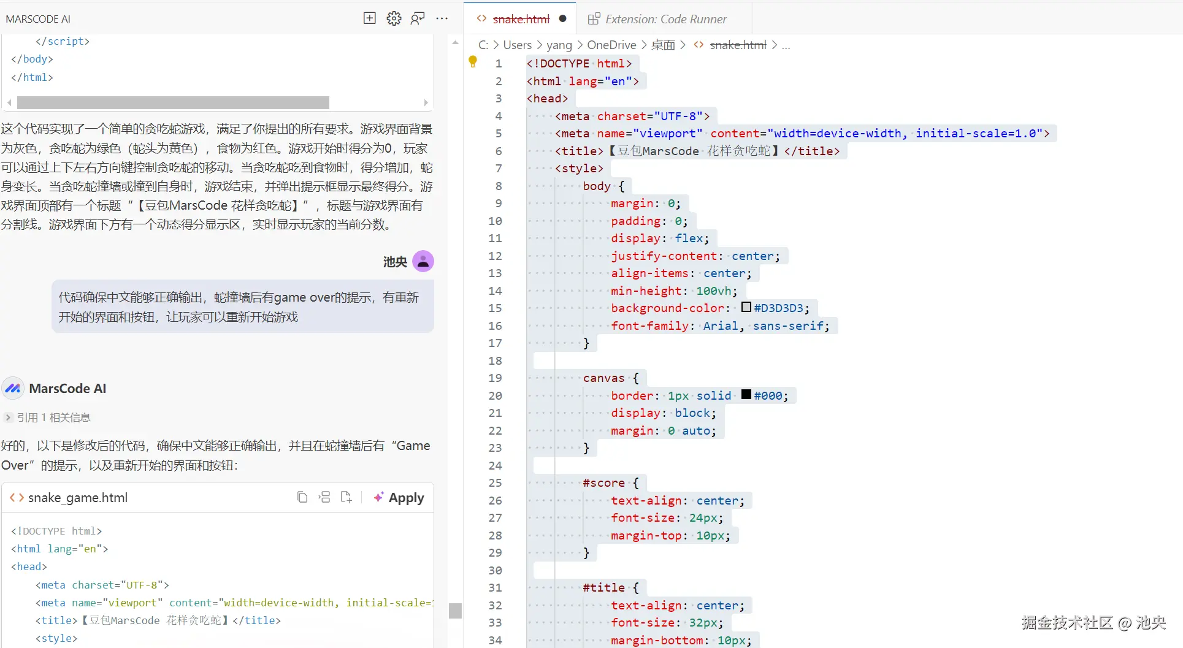Click 'background-color' property on line 15

667,308
